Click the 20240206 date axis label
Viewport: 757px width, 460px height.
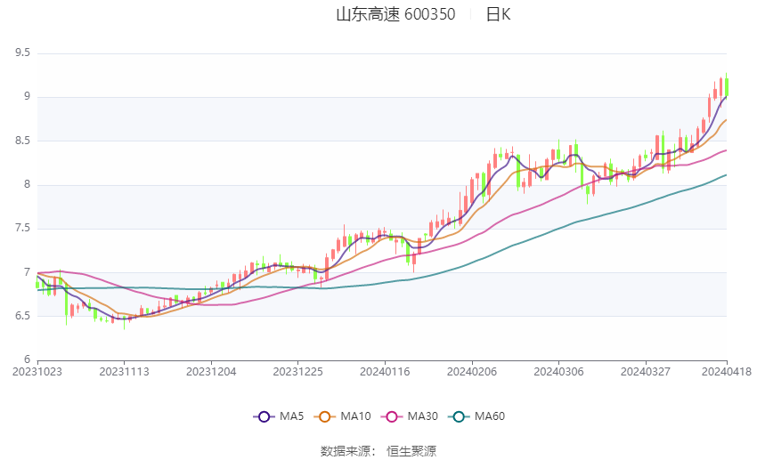coord(472,372)
